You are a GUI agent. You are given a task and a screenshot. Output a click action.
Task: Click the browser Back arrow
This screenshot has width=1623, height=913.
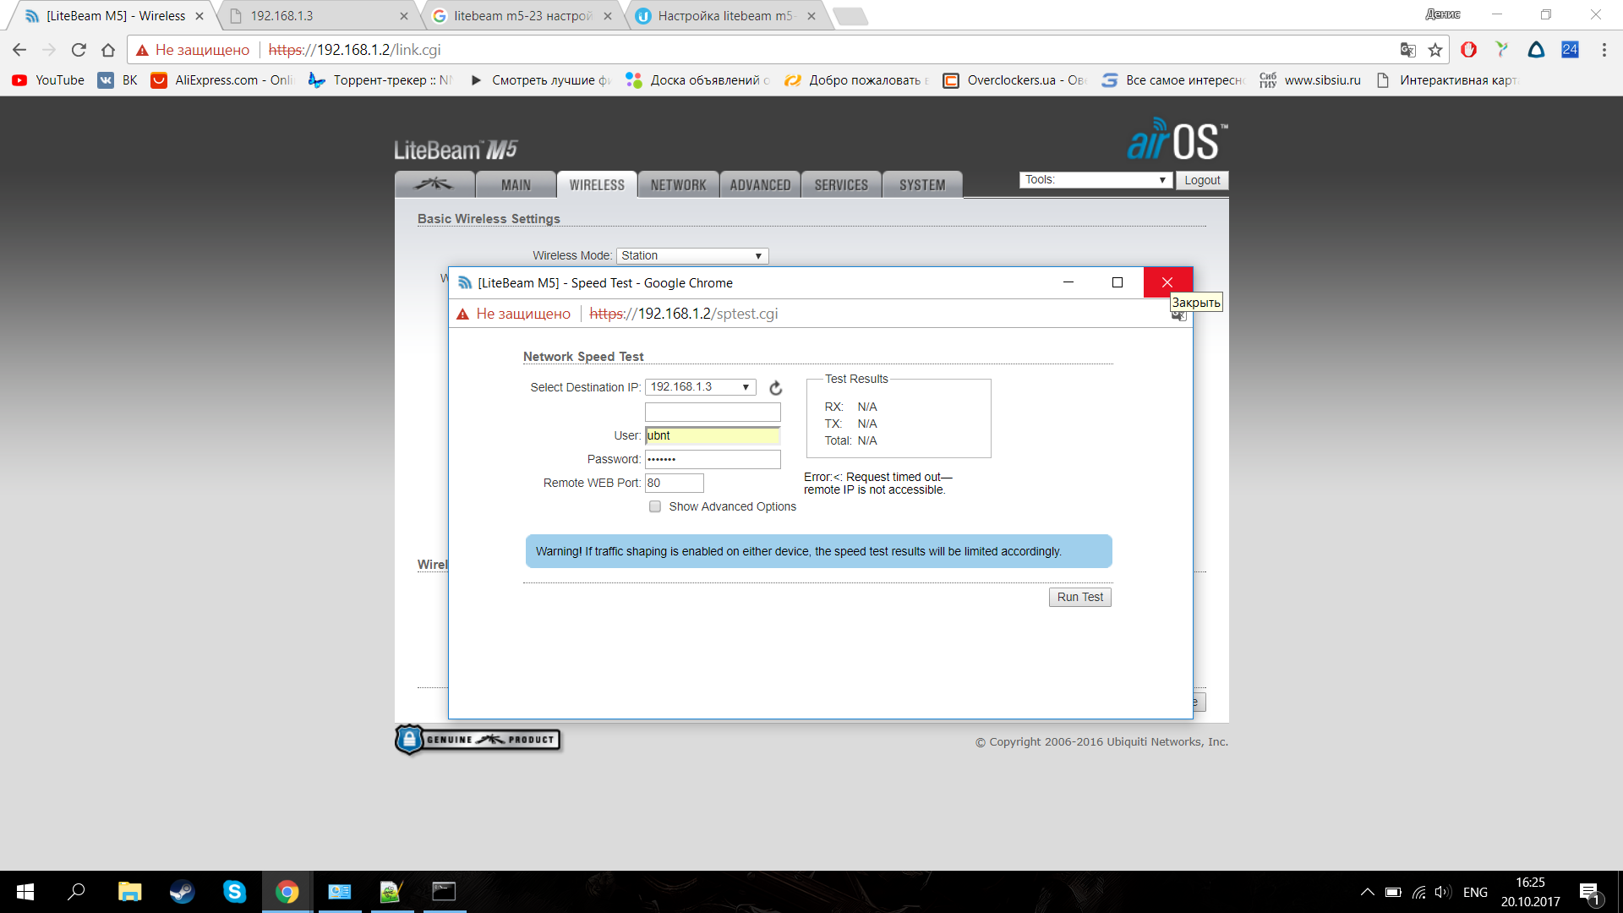pos(19,50)
